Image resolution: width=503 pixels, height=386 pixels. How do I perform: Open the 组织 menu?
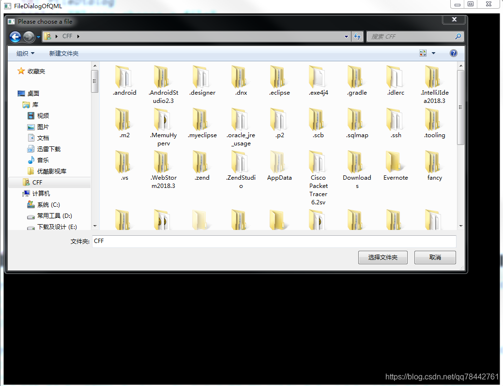[x=25, y=54]
